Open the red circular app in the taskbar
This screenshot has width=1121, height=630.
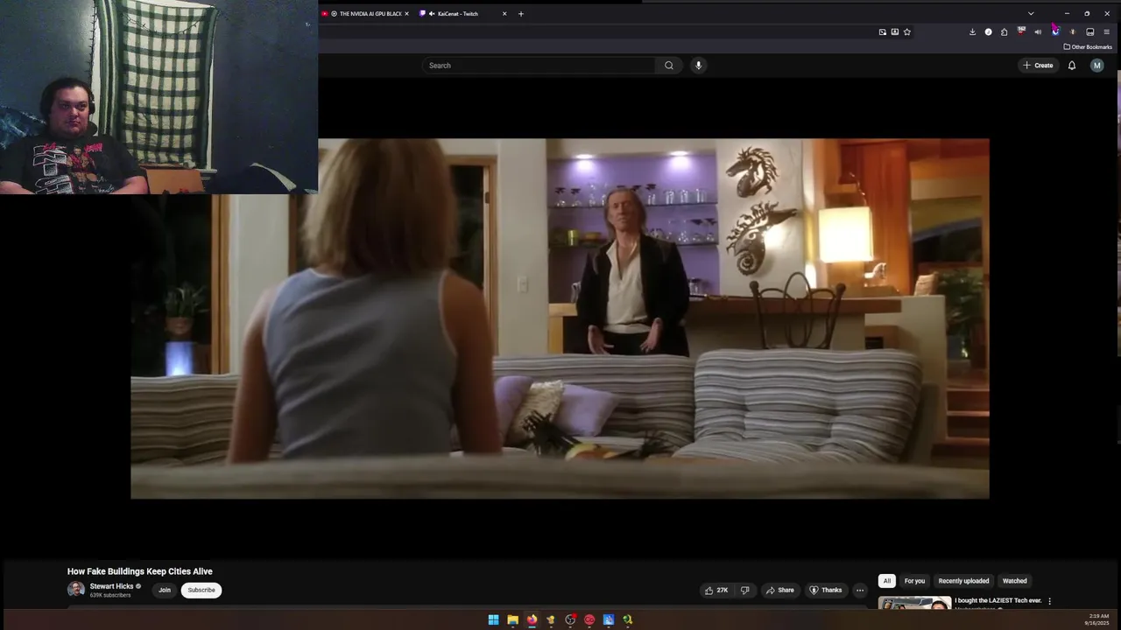589,619
